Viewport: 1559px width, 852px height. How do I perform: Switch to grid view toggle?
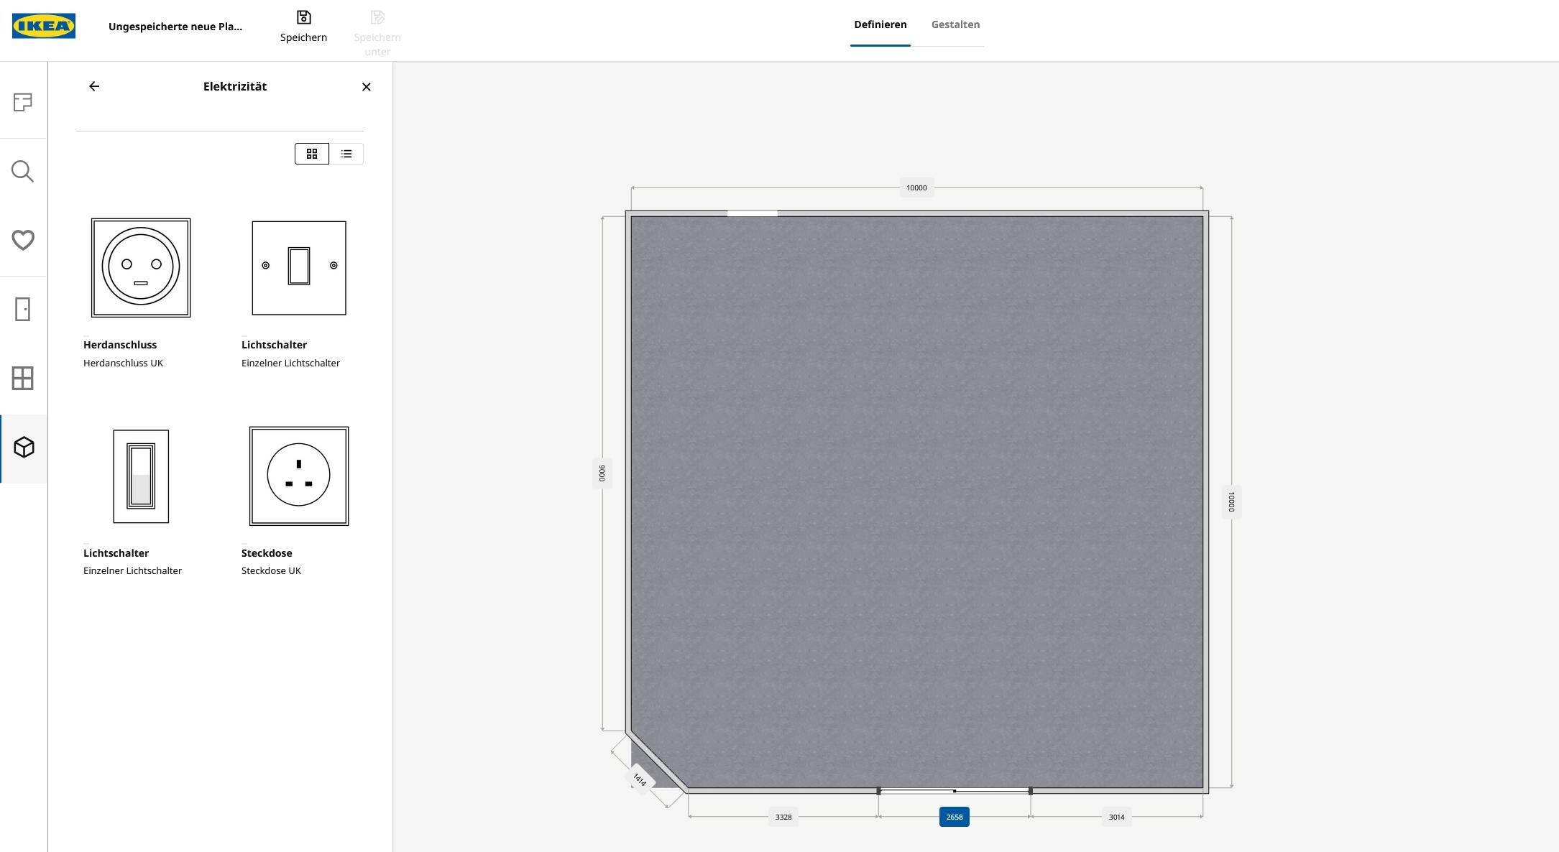point(312,154)
